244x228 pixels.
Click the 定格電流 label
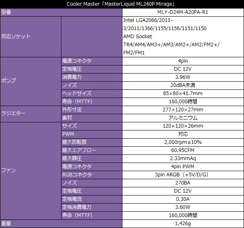click(72, 199)
